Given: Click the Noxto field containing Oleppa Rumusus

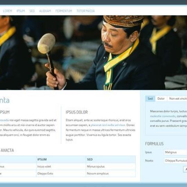Looking at the screenshot, I should coord(176,161).
